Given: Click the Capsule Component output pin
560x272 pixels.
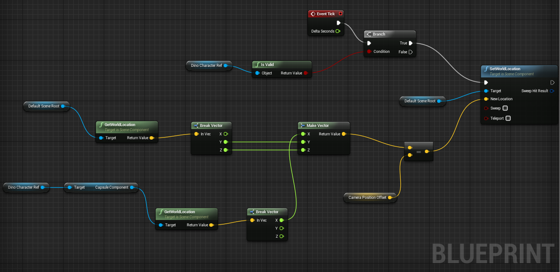Looking at the screenshot, I should click(132, 187).
